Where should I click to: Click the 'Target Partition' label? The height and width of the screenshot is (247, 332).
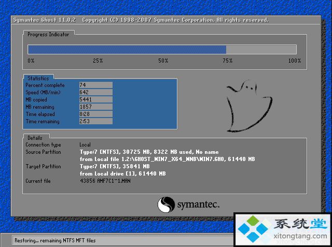(x=43, y=167)
